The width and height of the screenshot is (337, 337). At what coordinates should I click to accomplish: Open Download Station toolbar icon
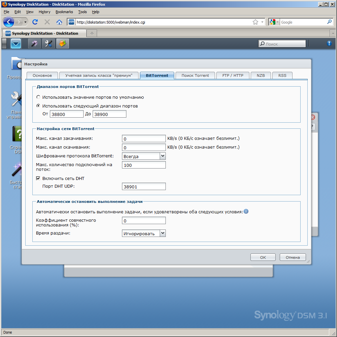click(63, 43)
